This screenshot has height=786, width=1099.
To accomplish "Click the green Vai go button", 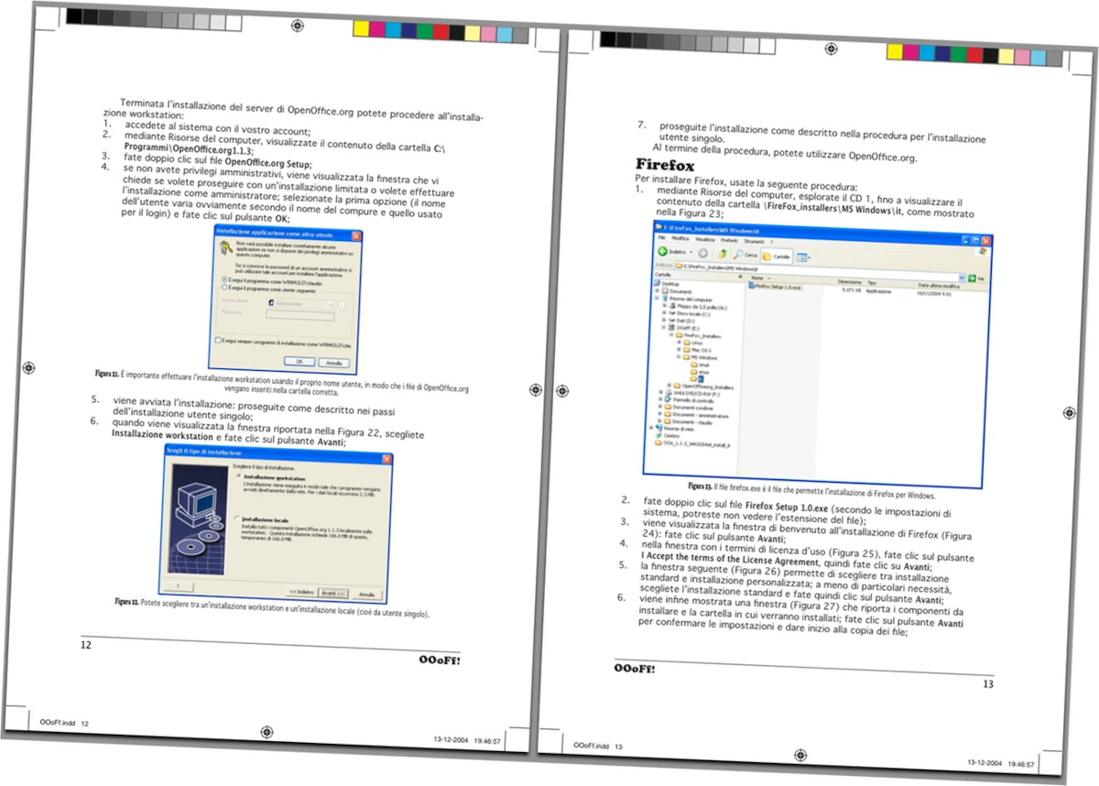I will [974, 278].
